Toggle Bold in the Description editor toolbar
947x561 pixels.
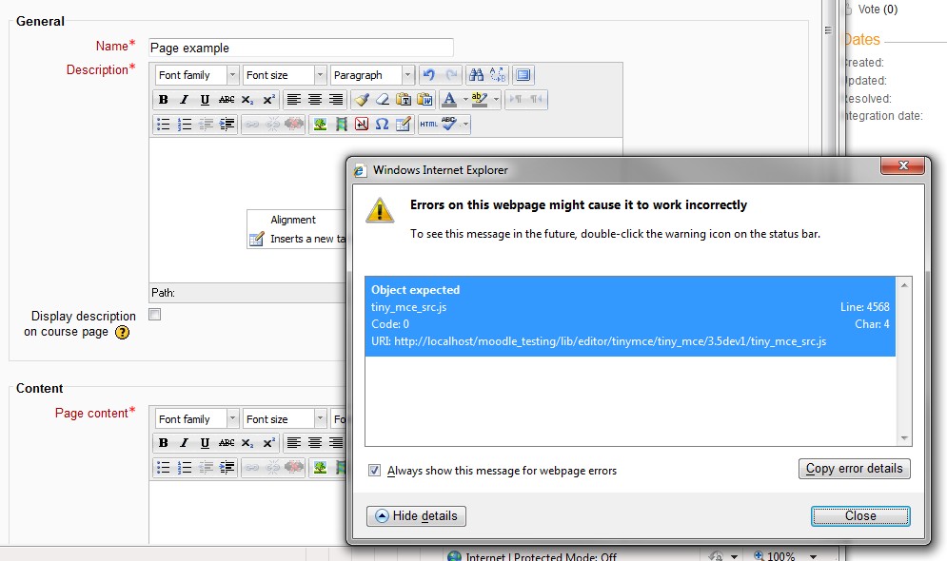163,100
